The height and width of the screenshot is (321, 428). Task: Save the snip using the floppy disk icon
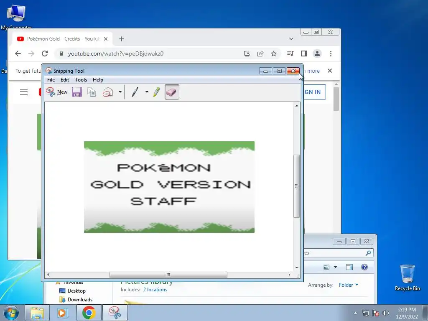(77, 92)
